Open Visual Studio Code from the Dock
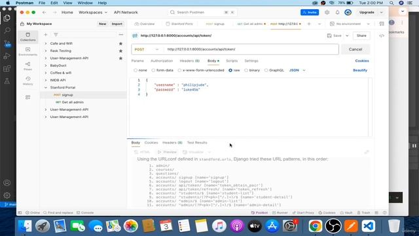Image resolution: width=419 pixels, height=236 pixels. pyautogui.click(x=368, y=226)
